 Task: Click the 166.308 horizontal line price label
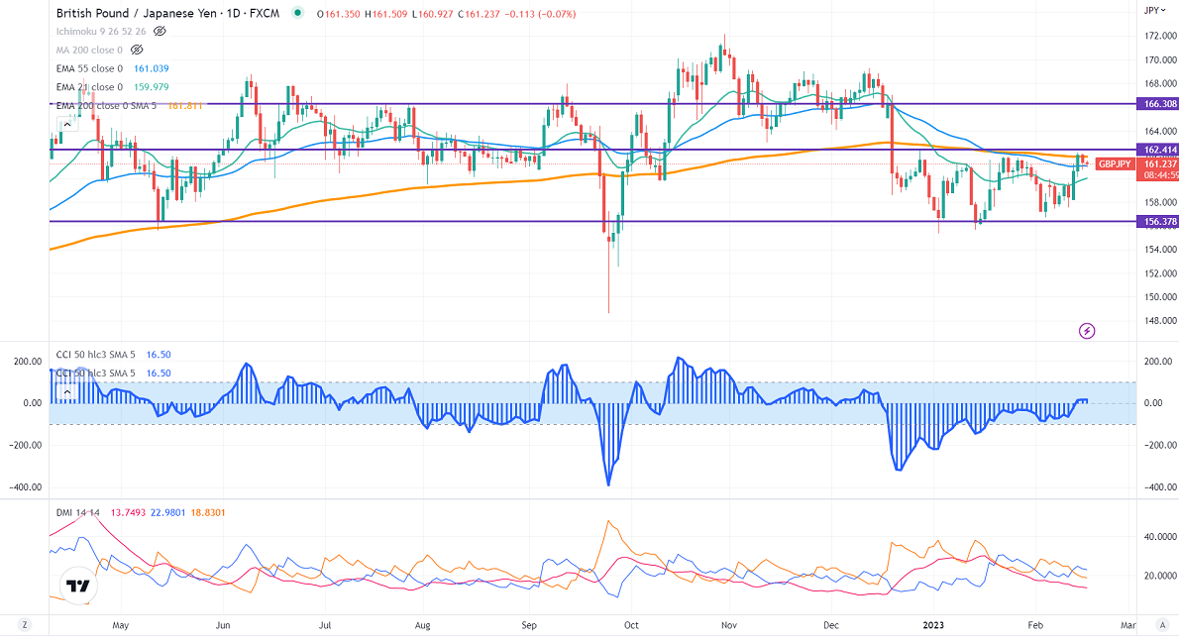pyautogui.click(x=1157, y=103)
